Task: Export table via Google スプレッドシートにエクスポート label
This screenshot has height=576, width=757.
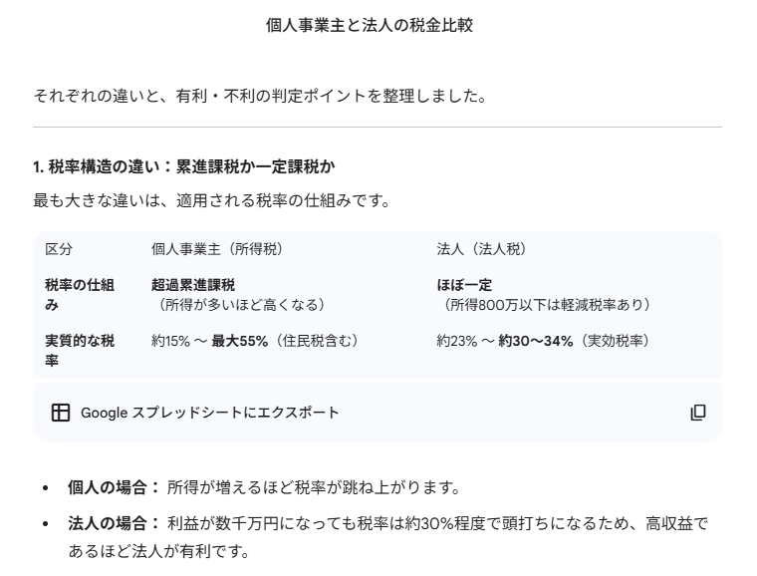Action: 209,412
